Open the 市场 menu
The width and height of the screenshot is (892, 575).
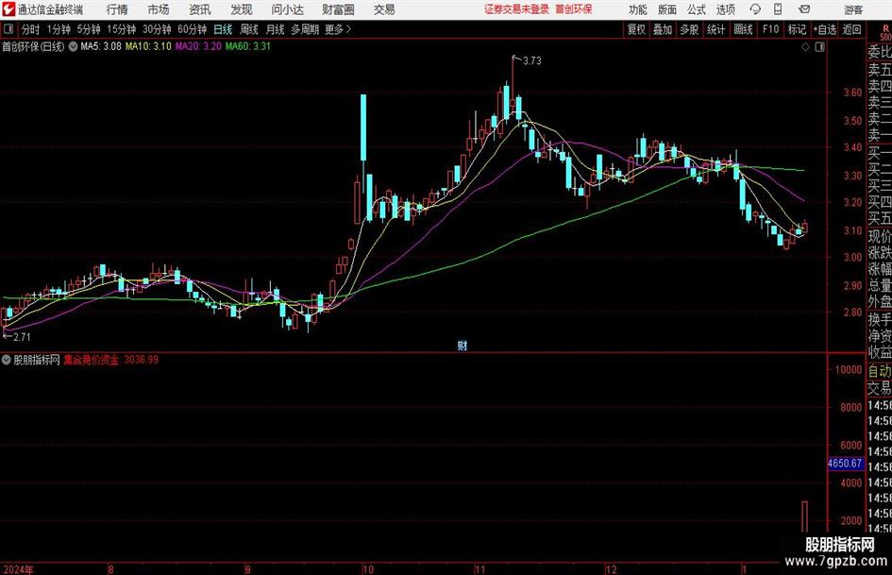159,9
